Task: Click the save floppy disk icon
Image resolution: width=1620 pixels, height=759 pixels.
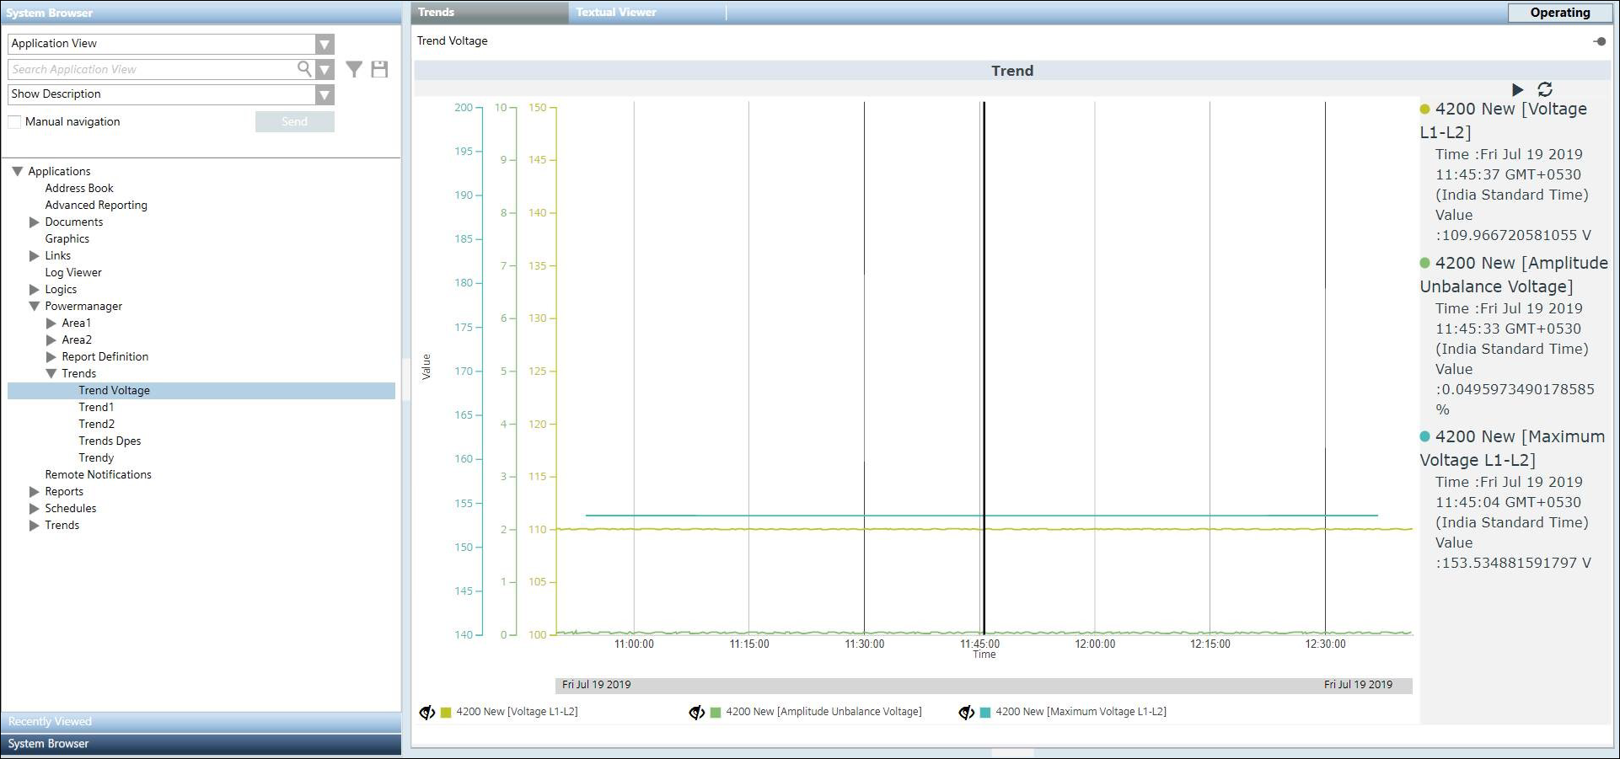Action: [x=379, y=69]
